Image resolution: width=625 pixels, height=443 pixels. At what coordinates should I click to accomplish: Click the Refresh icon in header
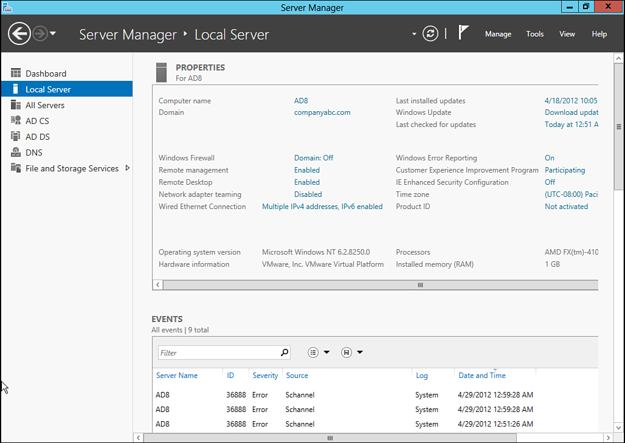point(430,34)
